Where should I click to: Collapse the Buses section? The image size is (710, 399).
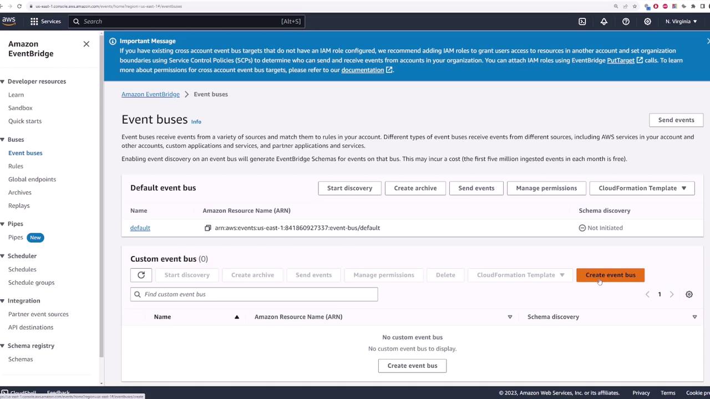(x=3, y=140)
